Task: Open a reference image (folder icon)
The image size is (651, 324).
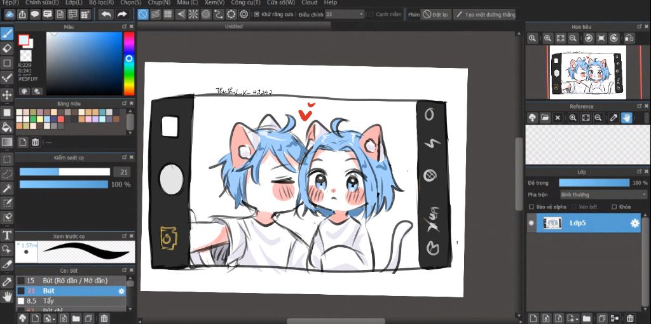Action: (x=545, y=118)
